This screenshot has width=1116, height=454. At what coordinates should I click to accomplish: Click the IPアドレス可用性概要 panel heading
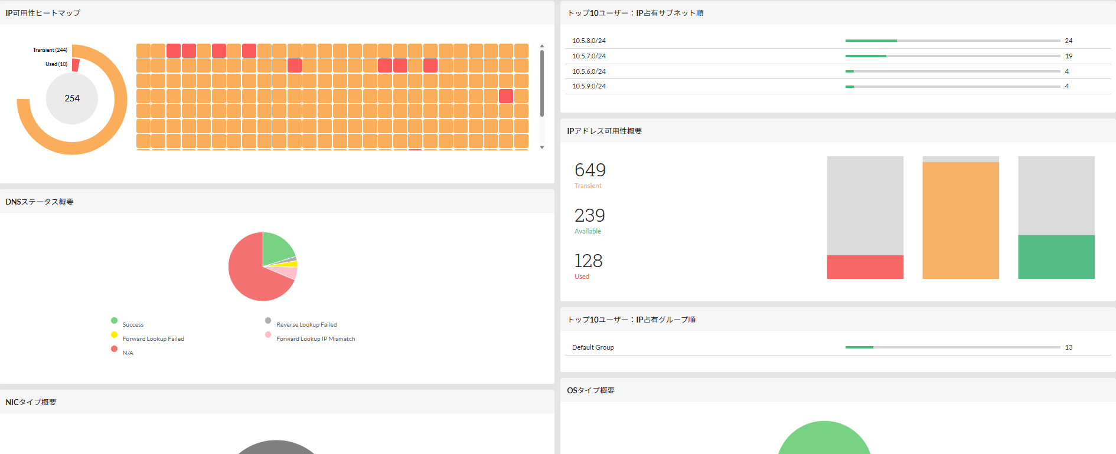(x=604, y=131)
